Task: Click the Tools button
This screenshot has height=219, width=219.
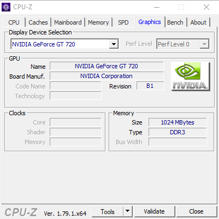Action: pos(108,211)
